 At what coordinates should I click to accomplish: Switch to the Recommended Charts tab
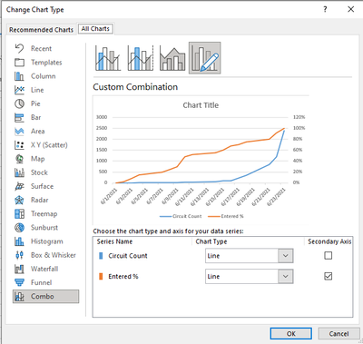41,30
